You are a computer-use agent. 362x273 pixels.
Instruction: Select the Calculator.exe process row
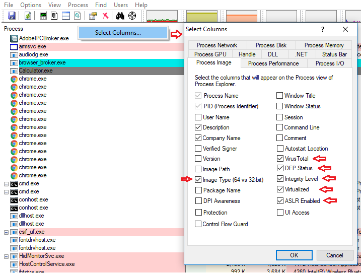(x=36, y=71)
